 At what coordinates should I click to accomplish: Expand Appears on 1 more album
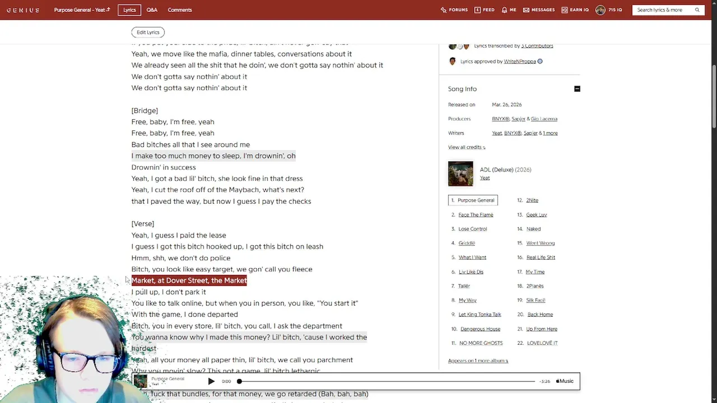[478, 361]
